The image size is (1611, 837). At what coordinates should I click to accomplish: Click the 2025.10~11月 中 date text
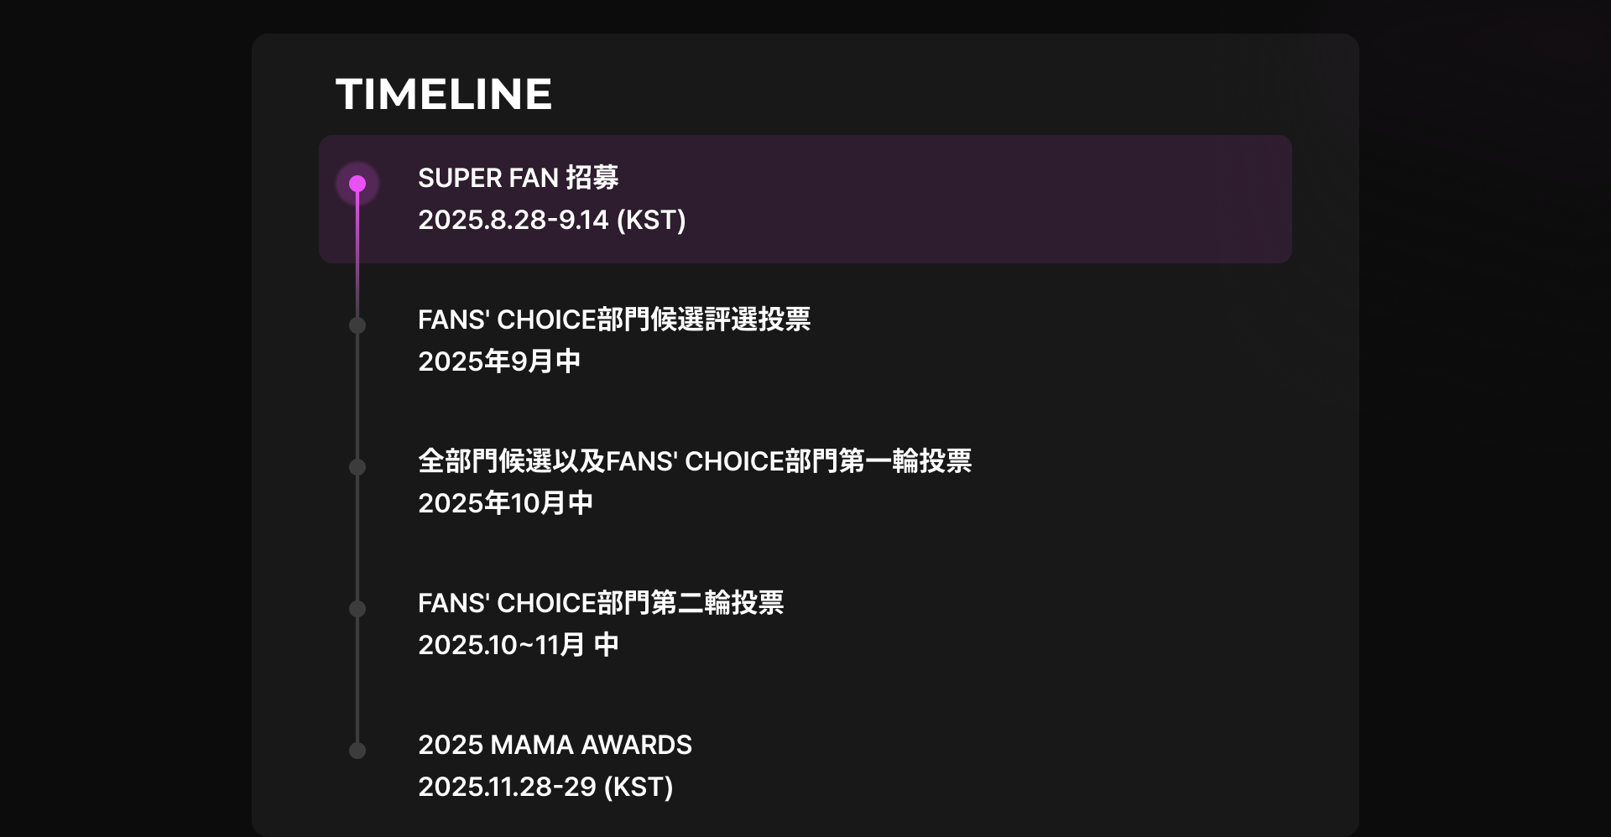pyautogui.click(x=519, y=645)
